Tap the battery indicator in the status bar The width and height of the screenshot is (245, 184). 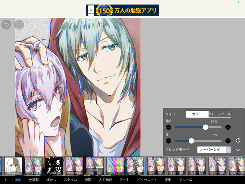coord(239,2)
